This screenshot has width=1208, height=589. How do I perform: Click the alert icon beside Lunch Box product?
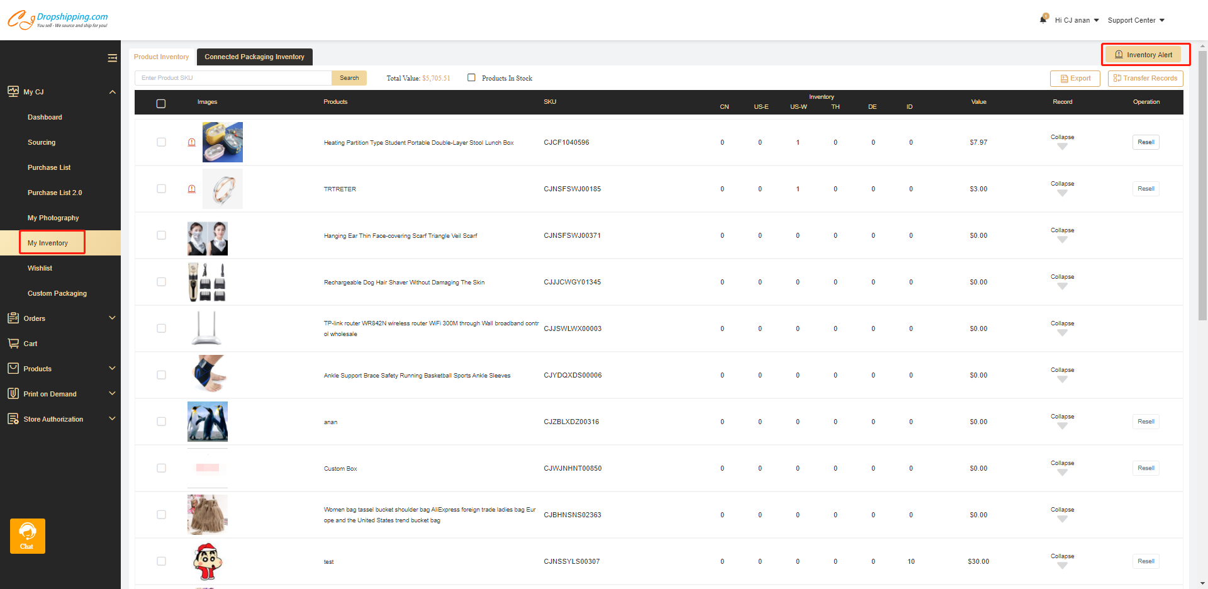192,142
